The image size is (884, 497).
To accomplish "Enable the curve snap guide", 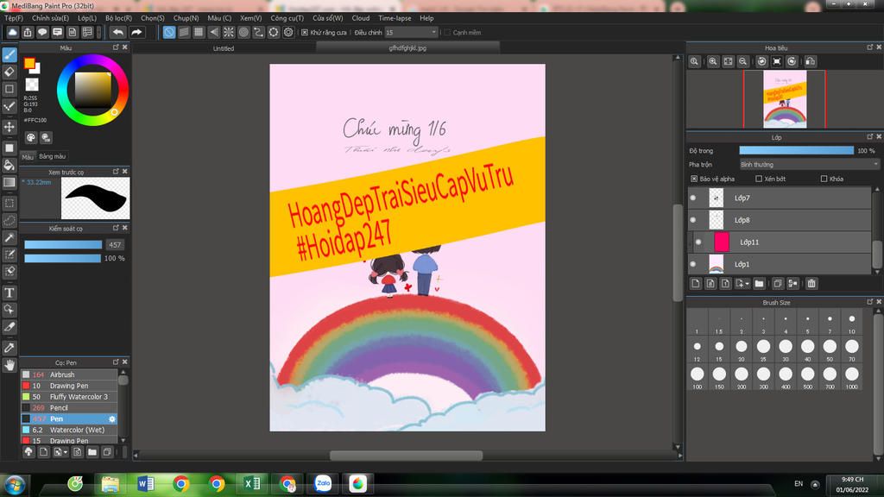I will tap(258, 32).
